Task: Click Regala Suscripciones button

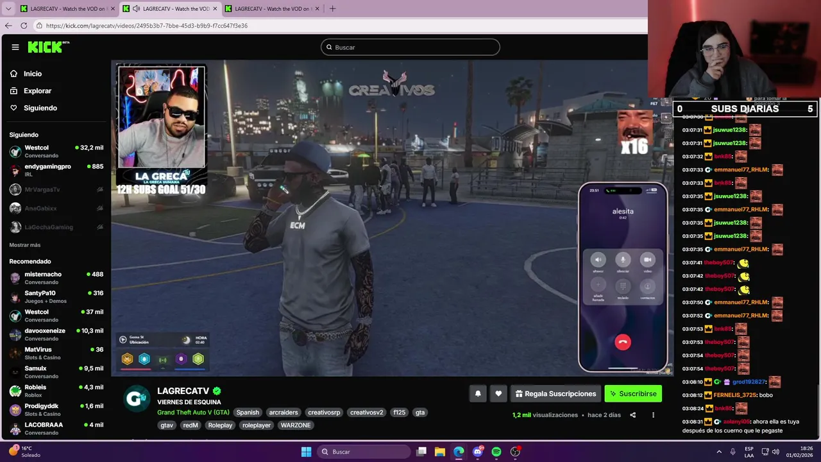Action: (x=555, y=394)
